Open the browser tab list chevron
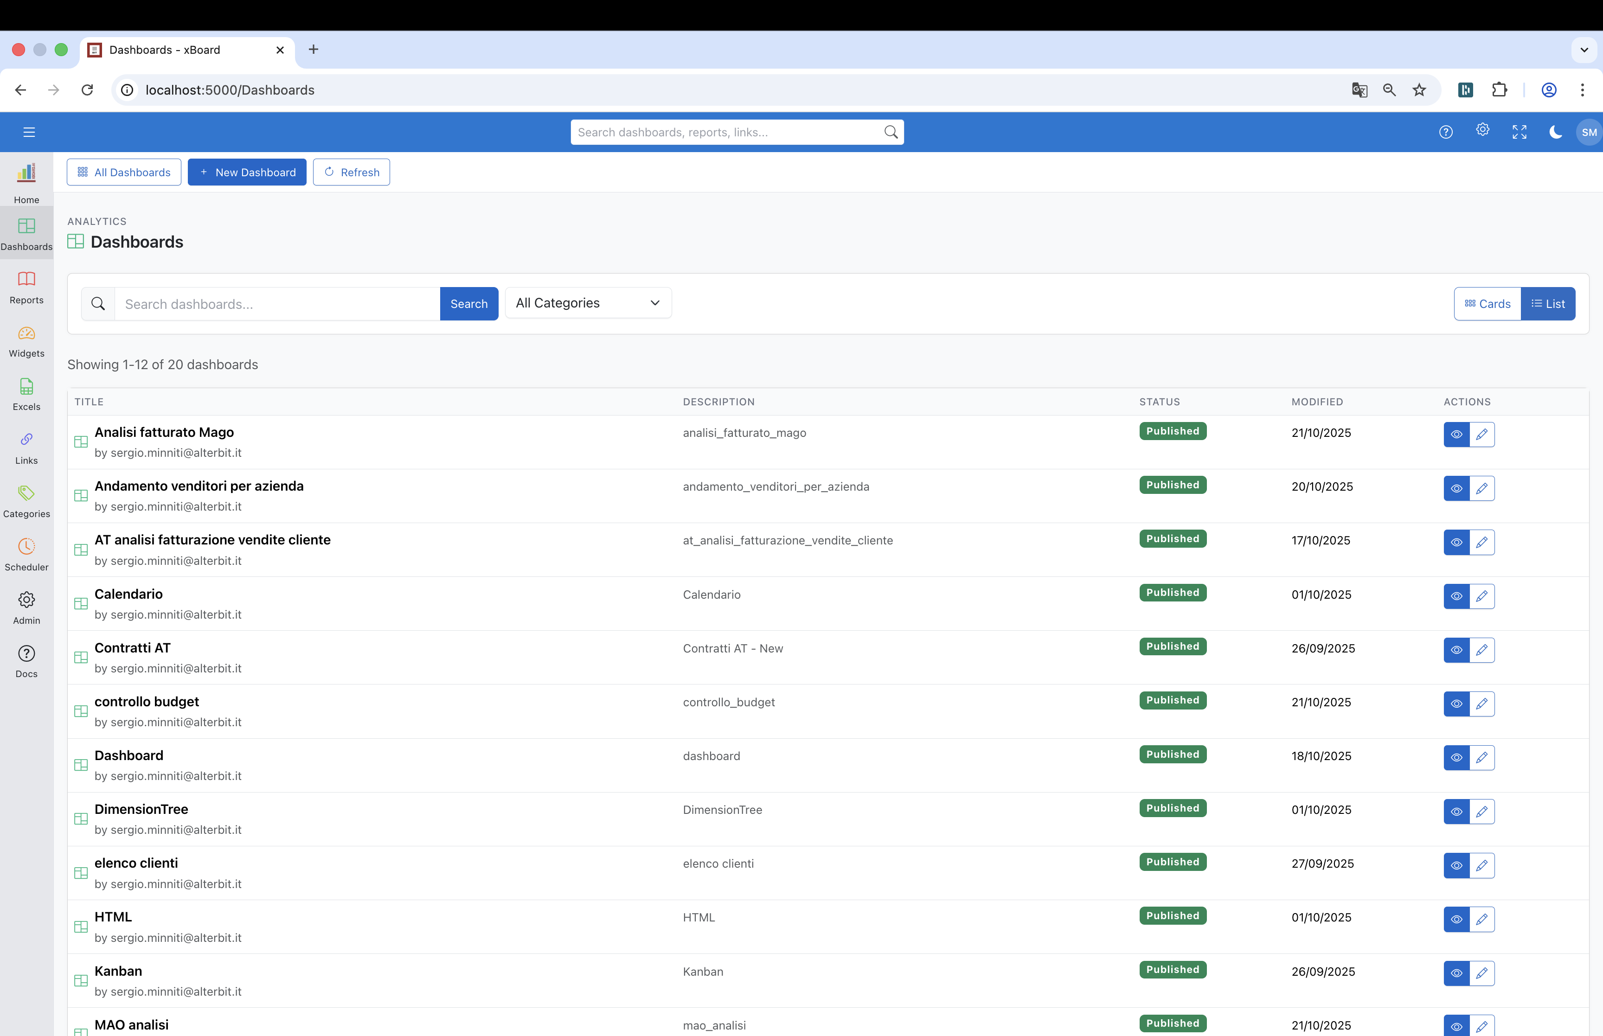This screenshot has height=1036, width=1603. (1584, 50)
